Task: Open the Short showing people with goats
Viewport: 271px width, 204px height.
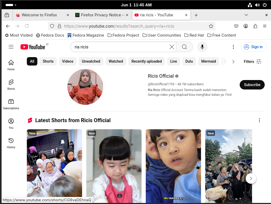Action: pyautogui.click(x=228, y=166)
